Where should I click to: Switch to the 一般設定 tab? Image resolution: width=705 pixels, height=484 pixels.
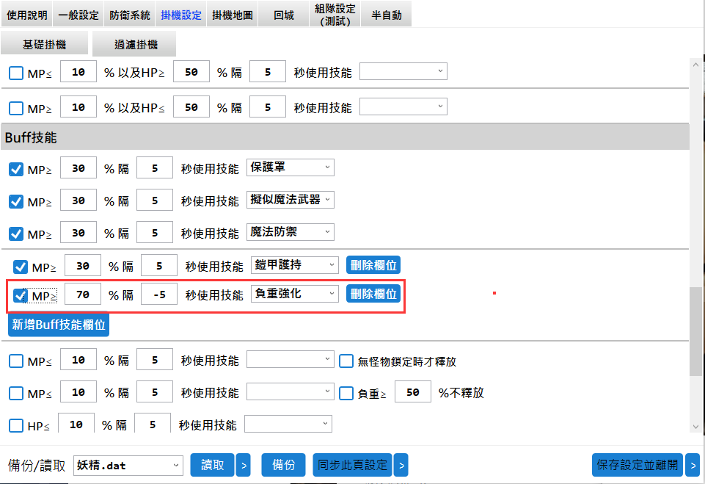click(x=78, y=15)
